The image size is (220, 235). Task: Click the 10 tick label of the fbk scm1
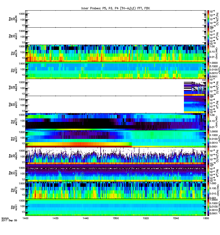pos(23,212)
